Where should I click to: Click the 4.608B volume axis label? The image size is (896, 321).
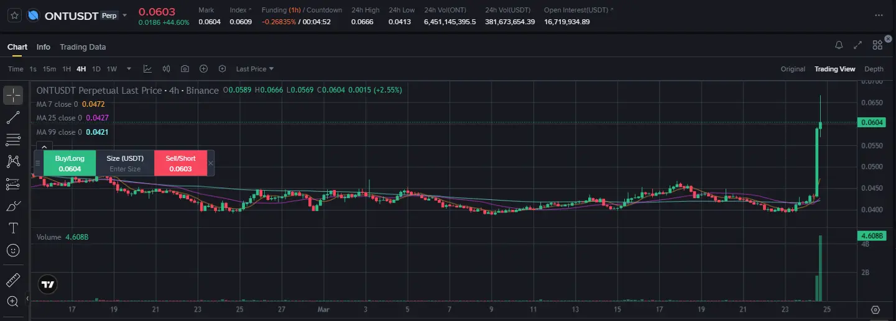[872, 235]
